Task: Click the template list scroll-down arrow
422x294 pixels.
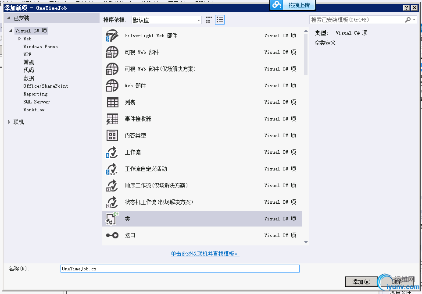Action: click(306, 242)
